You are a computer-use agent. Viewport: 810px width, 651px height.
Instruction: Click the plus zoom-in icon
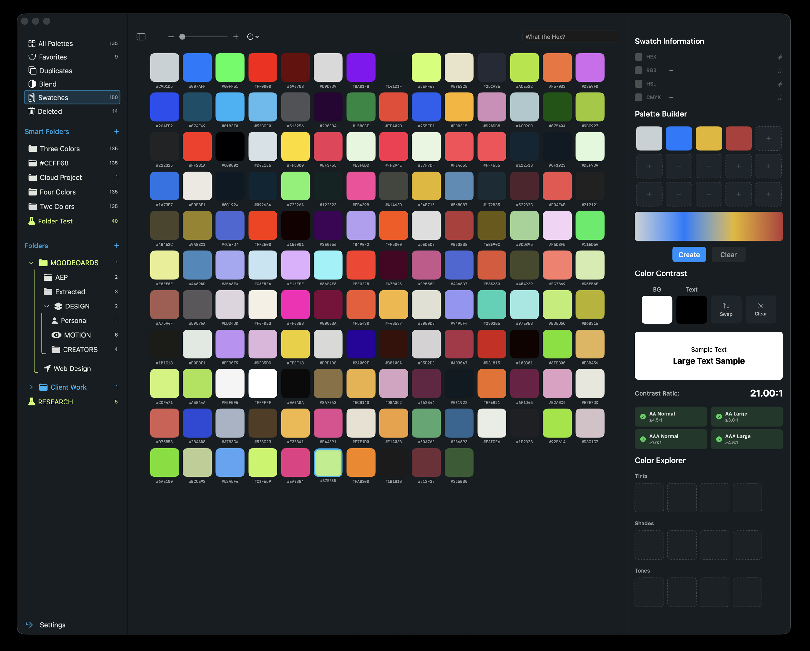pos(236,36)
